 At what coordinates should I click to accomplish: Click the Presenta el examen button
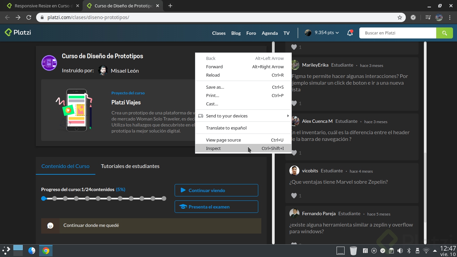point(216,207)
